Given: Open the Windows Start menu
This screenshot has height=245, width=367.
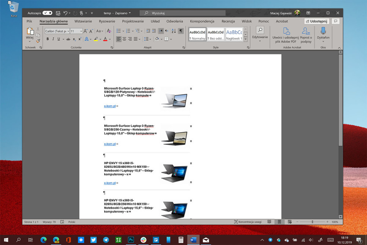Looking at the screenshot, I should coord(6,240).
